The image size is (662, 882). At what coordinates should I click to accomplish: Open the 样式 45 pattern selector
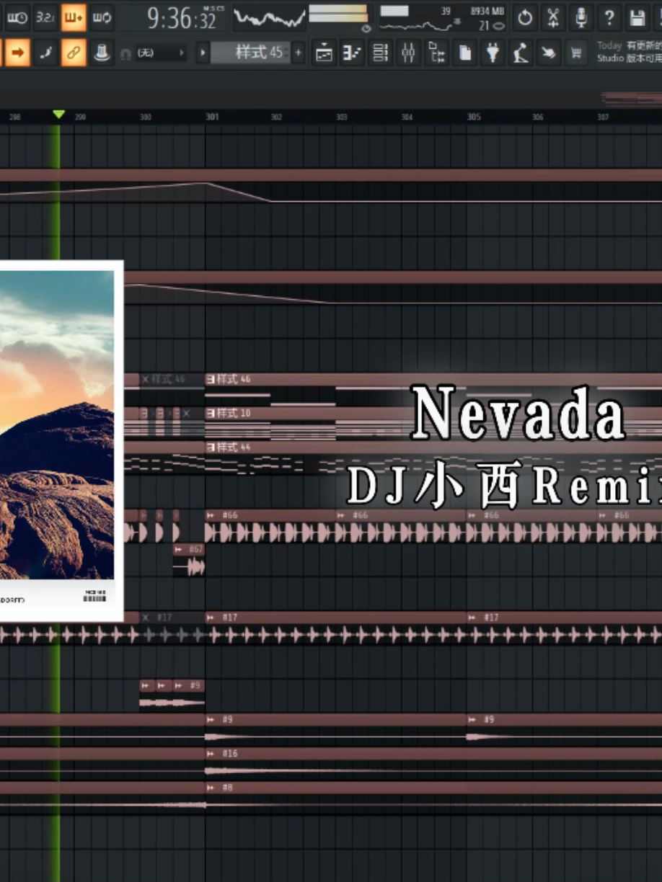(252, 53)
